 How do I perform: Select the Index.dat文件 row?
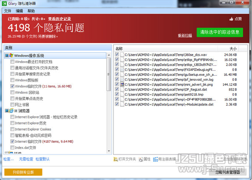[25, 147]
